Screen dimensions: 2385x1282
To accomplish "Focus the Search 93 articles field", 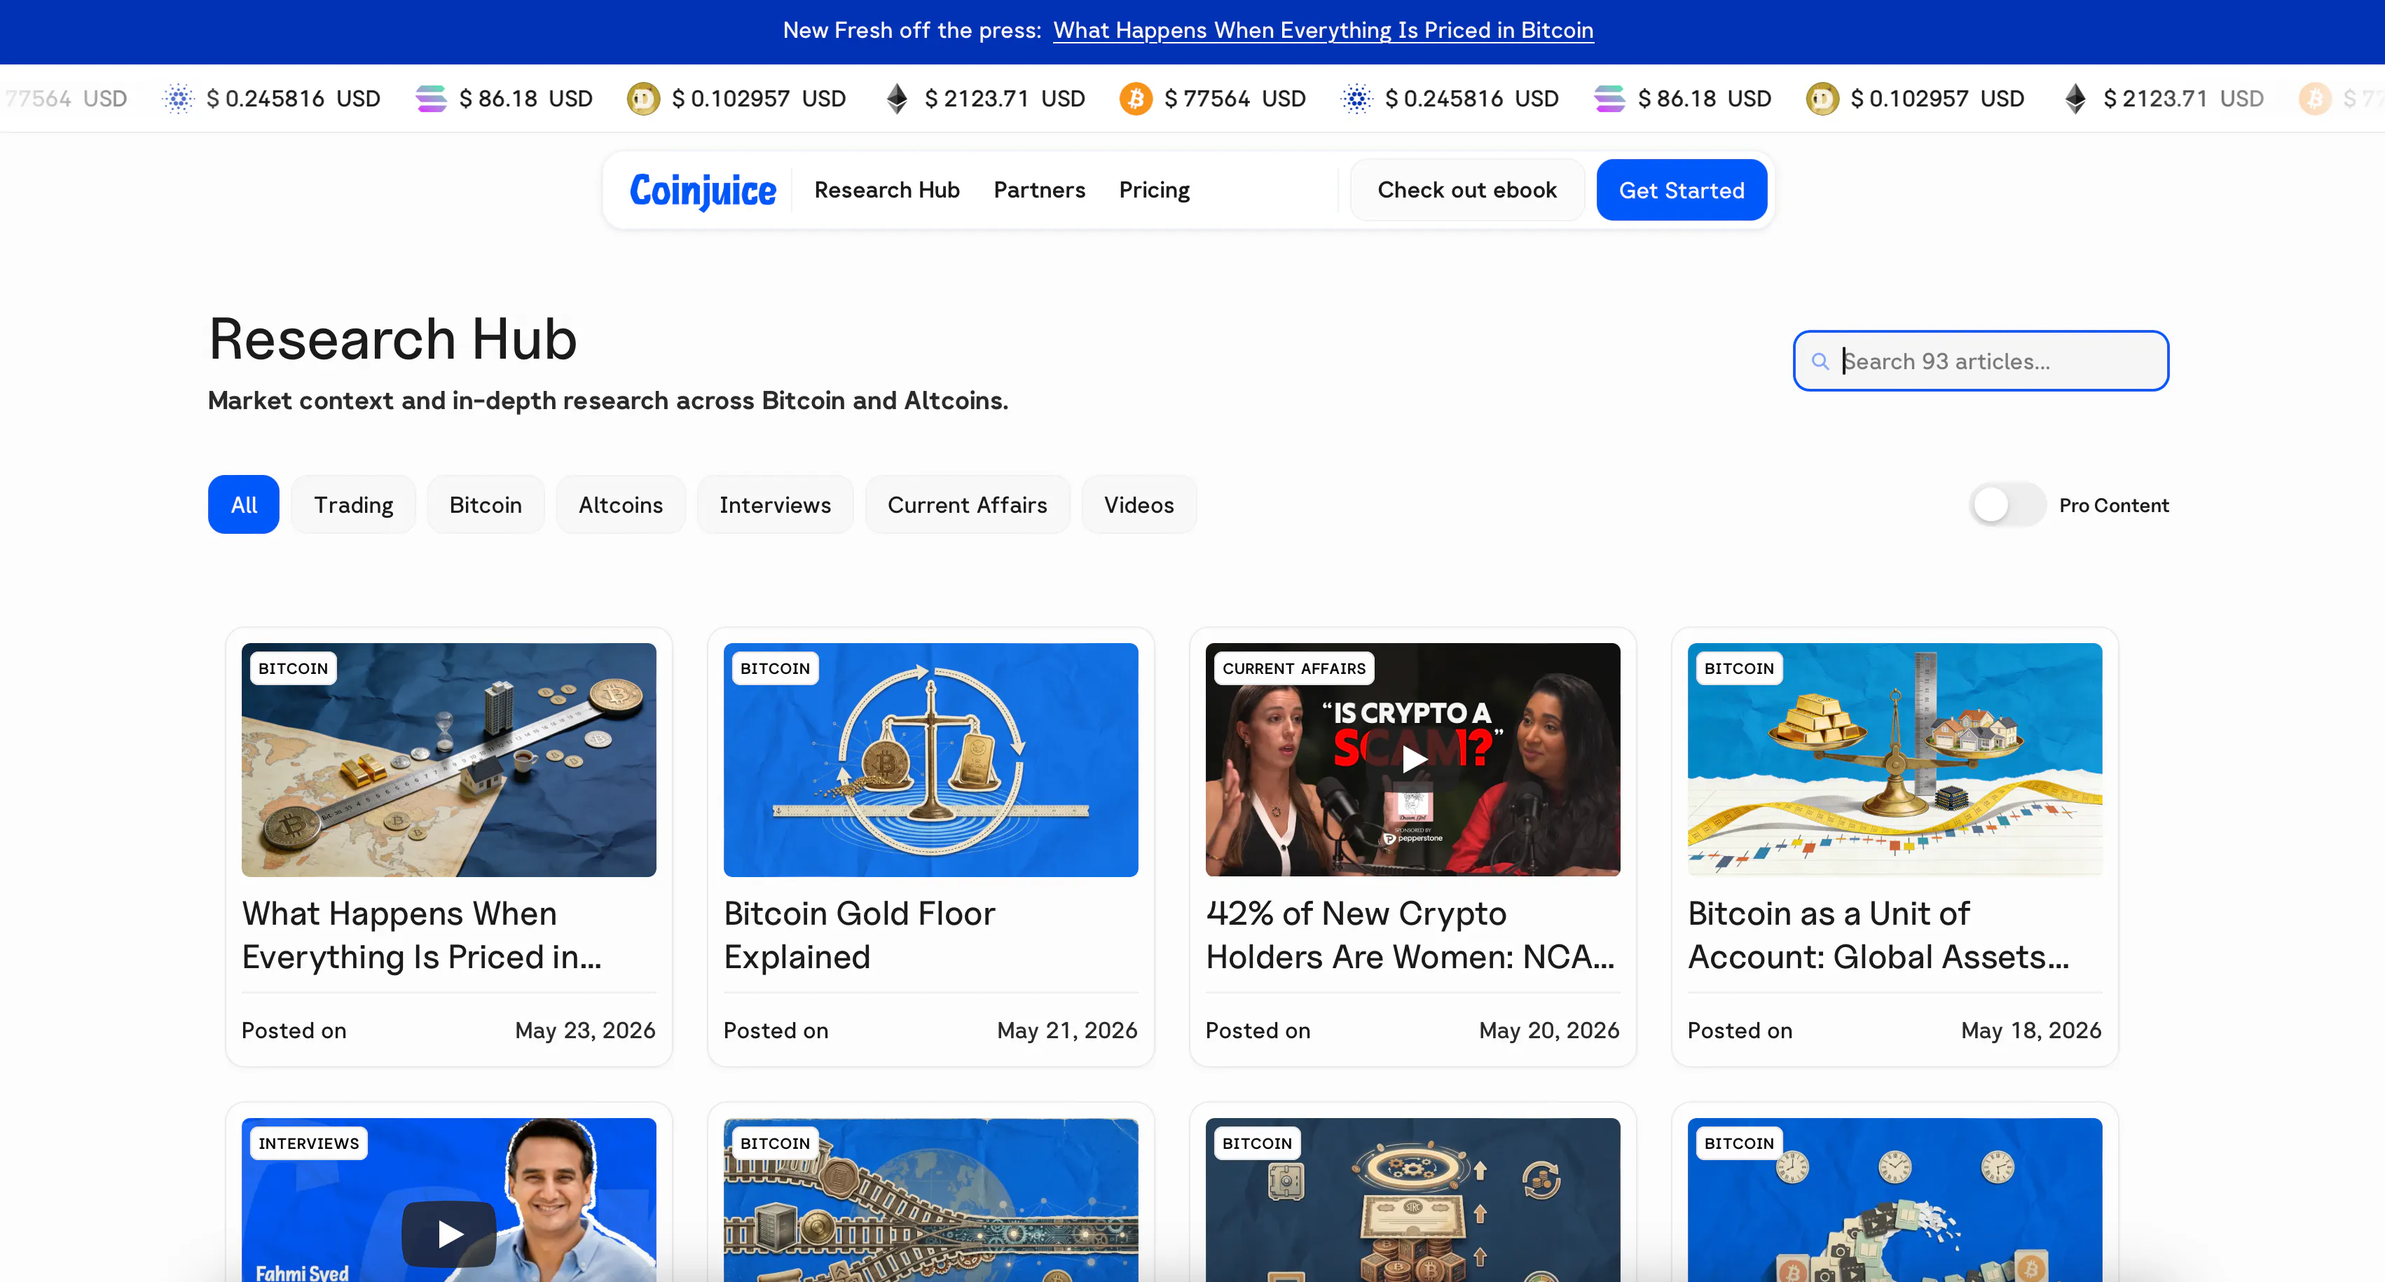I will [1981, 361].
